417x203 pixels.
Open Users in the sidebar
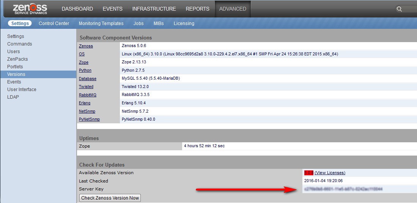click(x=14, y=52)
